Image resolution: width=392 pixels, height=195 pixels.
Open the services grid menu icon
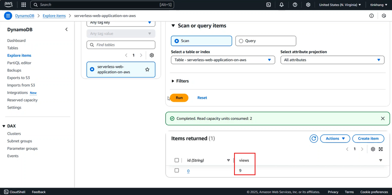(24, 5)
